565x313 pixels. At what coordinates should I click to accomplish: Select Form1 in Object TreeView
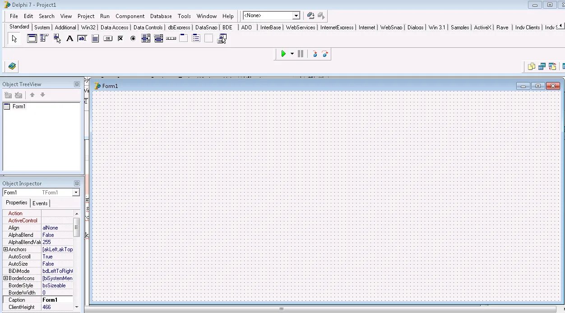[19, 106]
